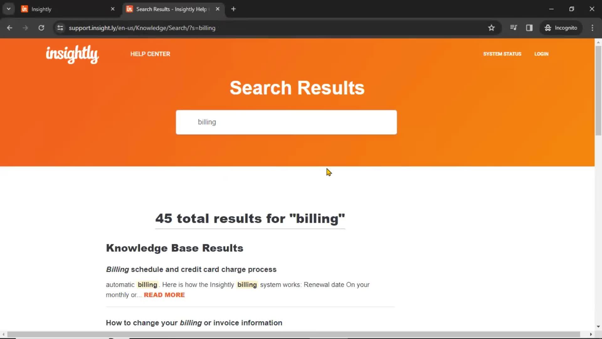Open the Chrome three-dot menu
This screenshot has height=339, width=602.
[x=592, y=28]
